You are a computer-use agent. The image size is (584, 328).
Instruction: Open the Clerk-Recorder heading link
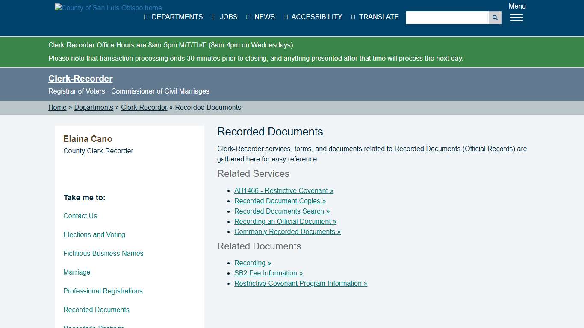[x=80, y=79]
